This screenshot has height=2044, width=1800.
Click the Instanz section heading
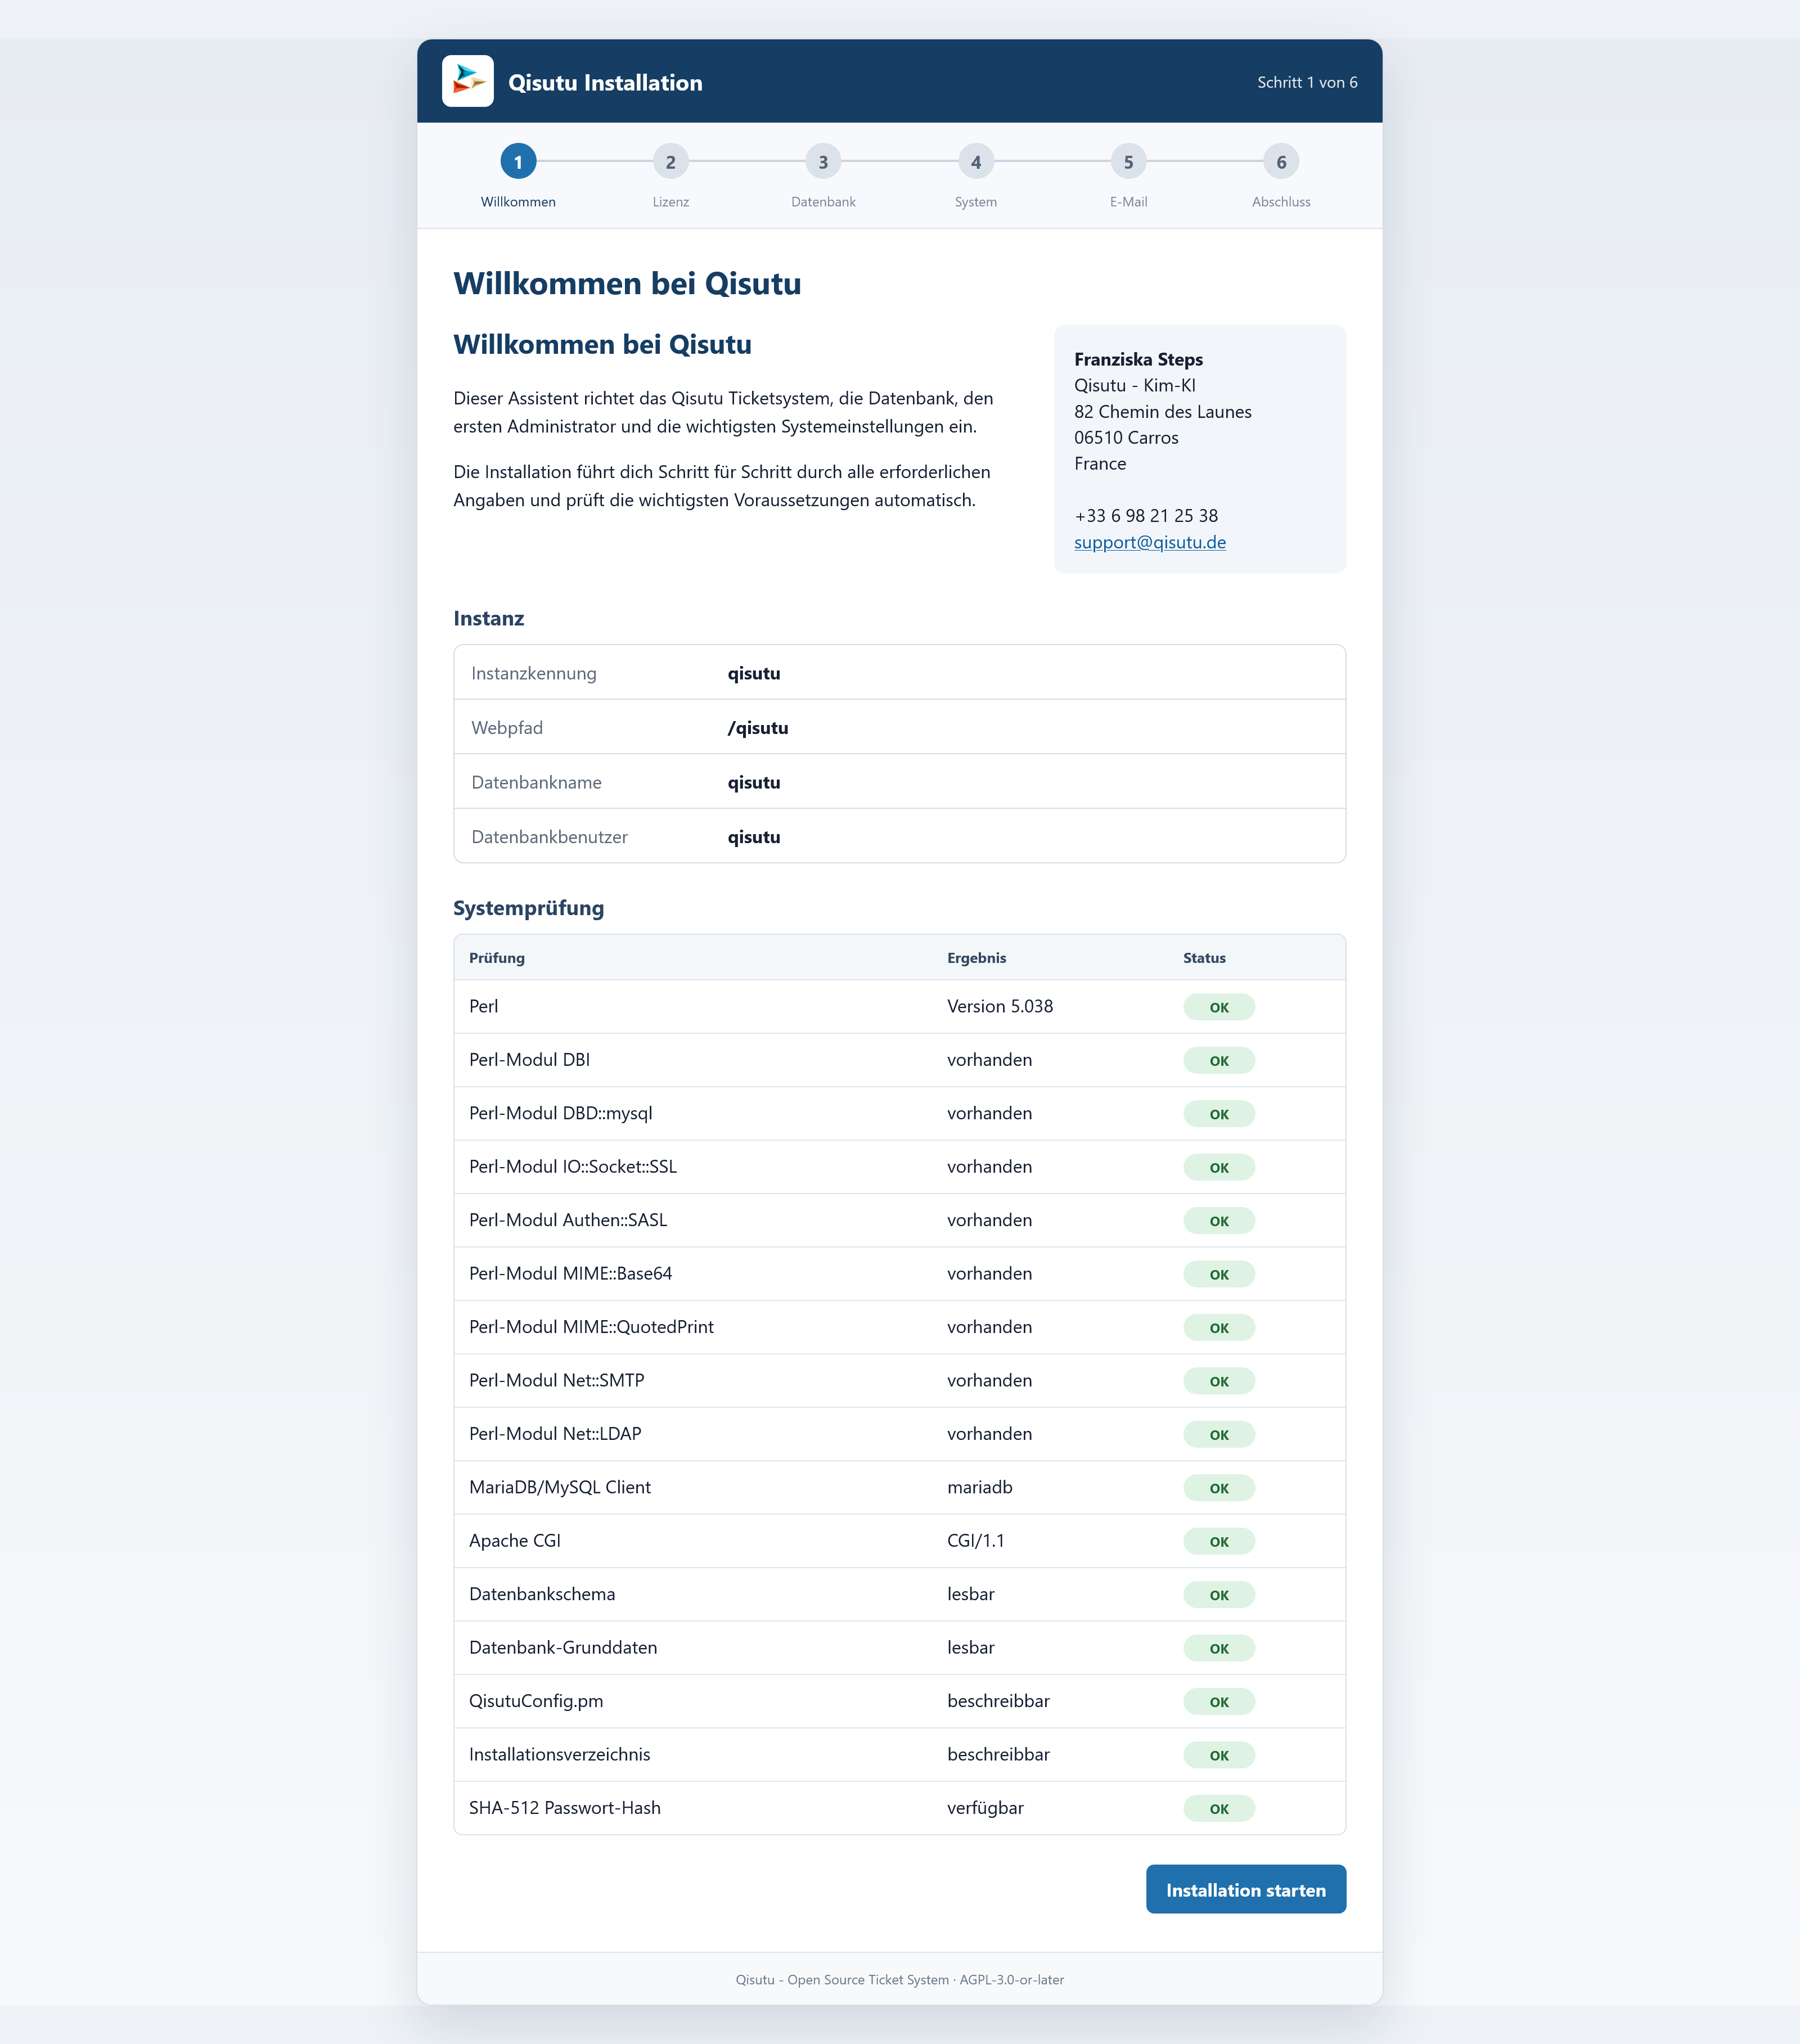pyautogui.click(x=488, y=618)
